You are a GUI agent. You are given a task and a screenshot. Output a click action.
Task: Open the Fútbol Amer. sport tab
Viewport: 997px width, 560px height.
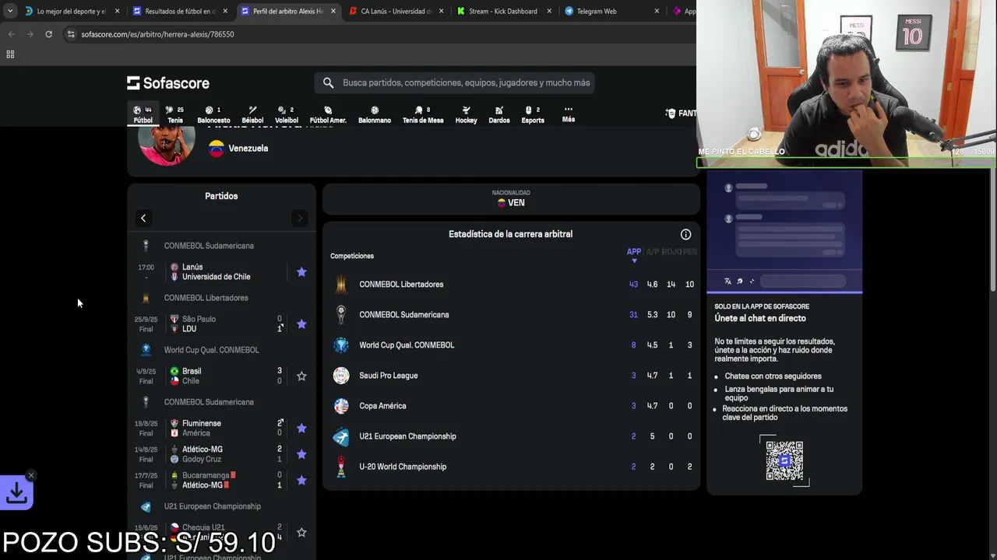coord(328,114)
